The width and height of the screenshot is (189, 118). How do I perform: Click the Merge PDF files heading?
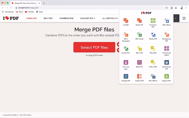click(94, 29)
